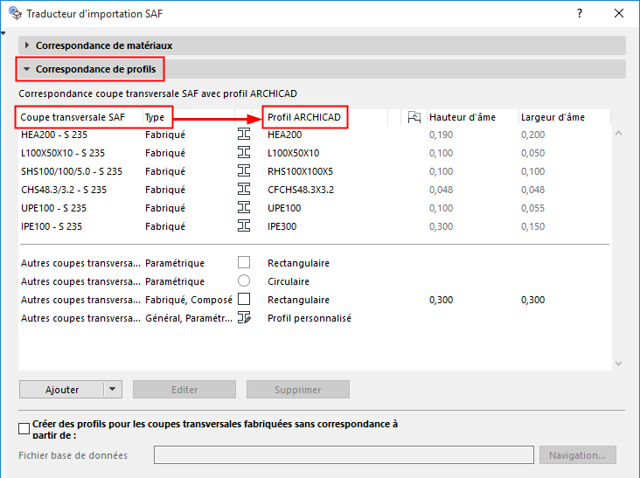640x478 pixels.
Task: Click the 0,190 web height value
Action: [442, 135]
